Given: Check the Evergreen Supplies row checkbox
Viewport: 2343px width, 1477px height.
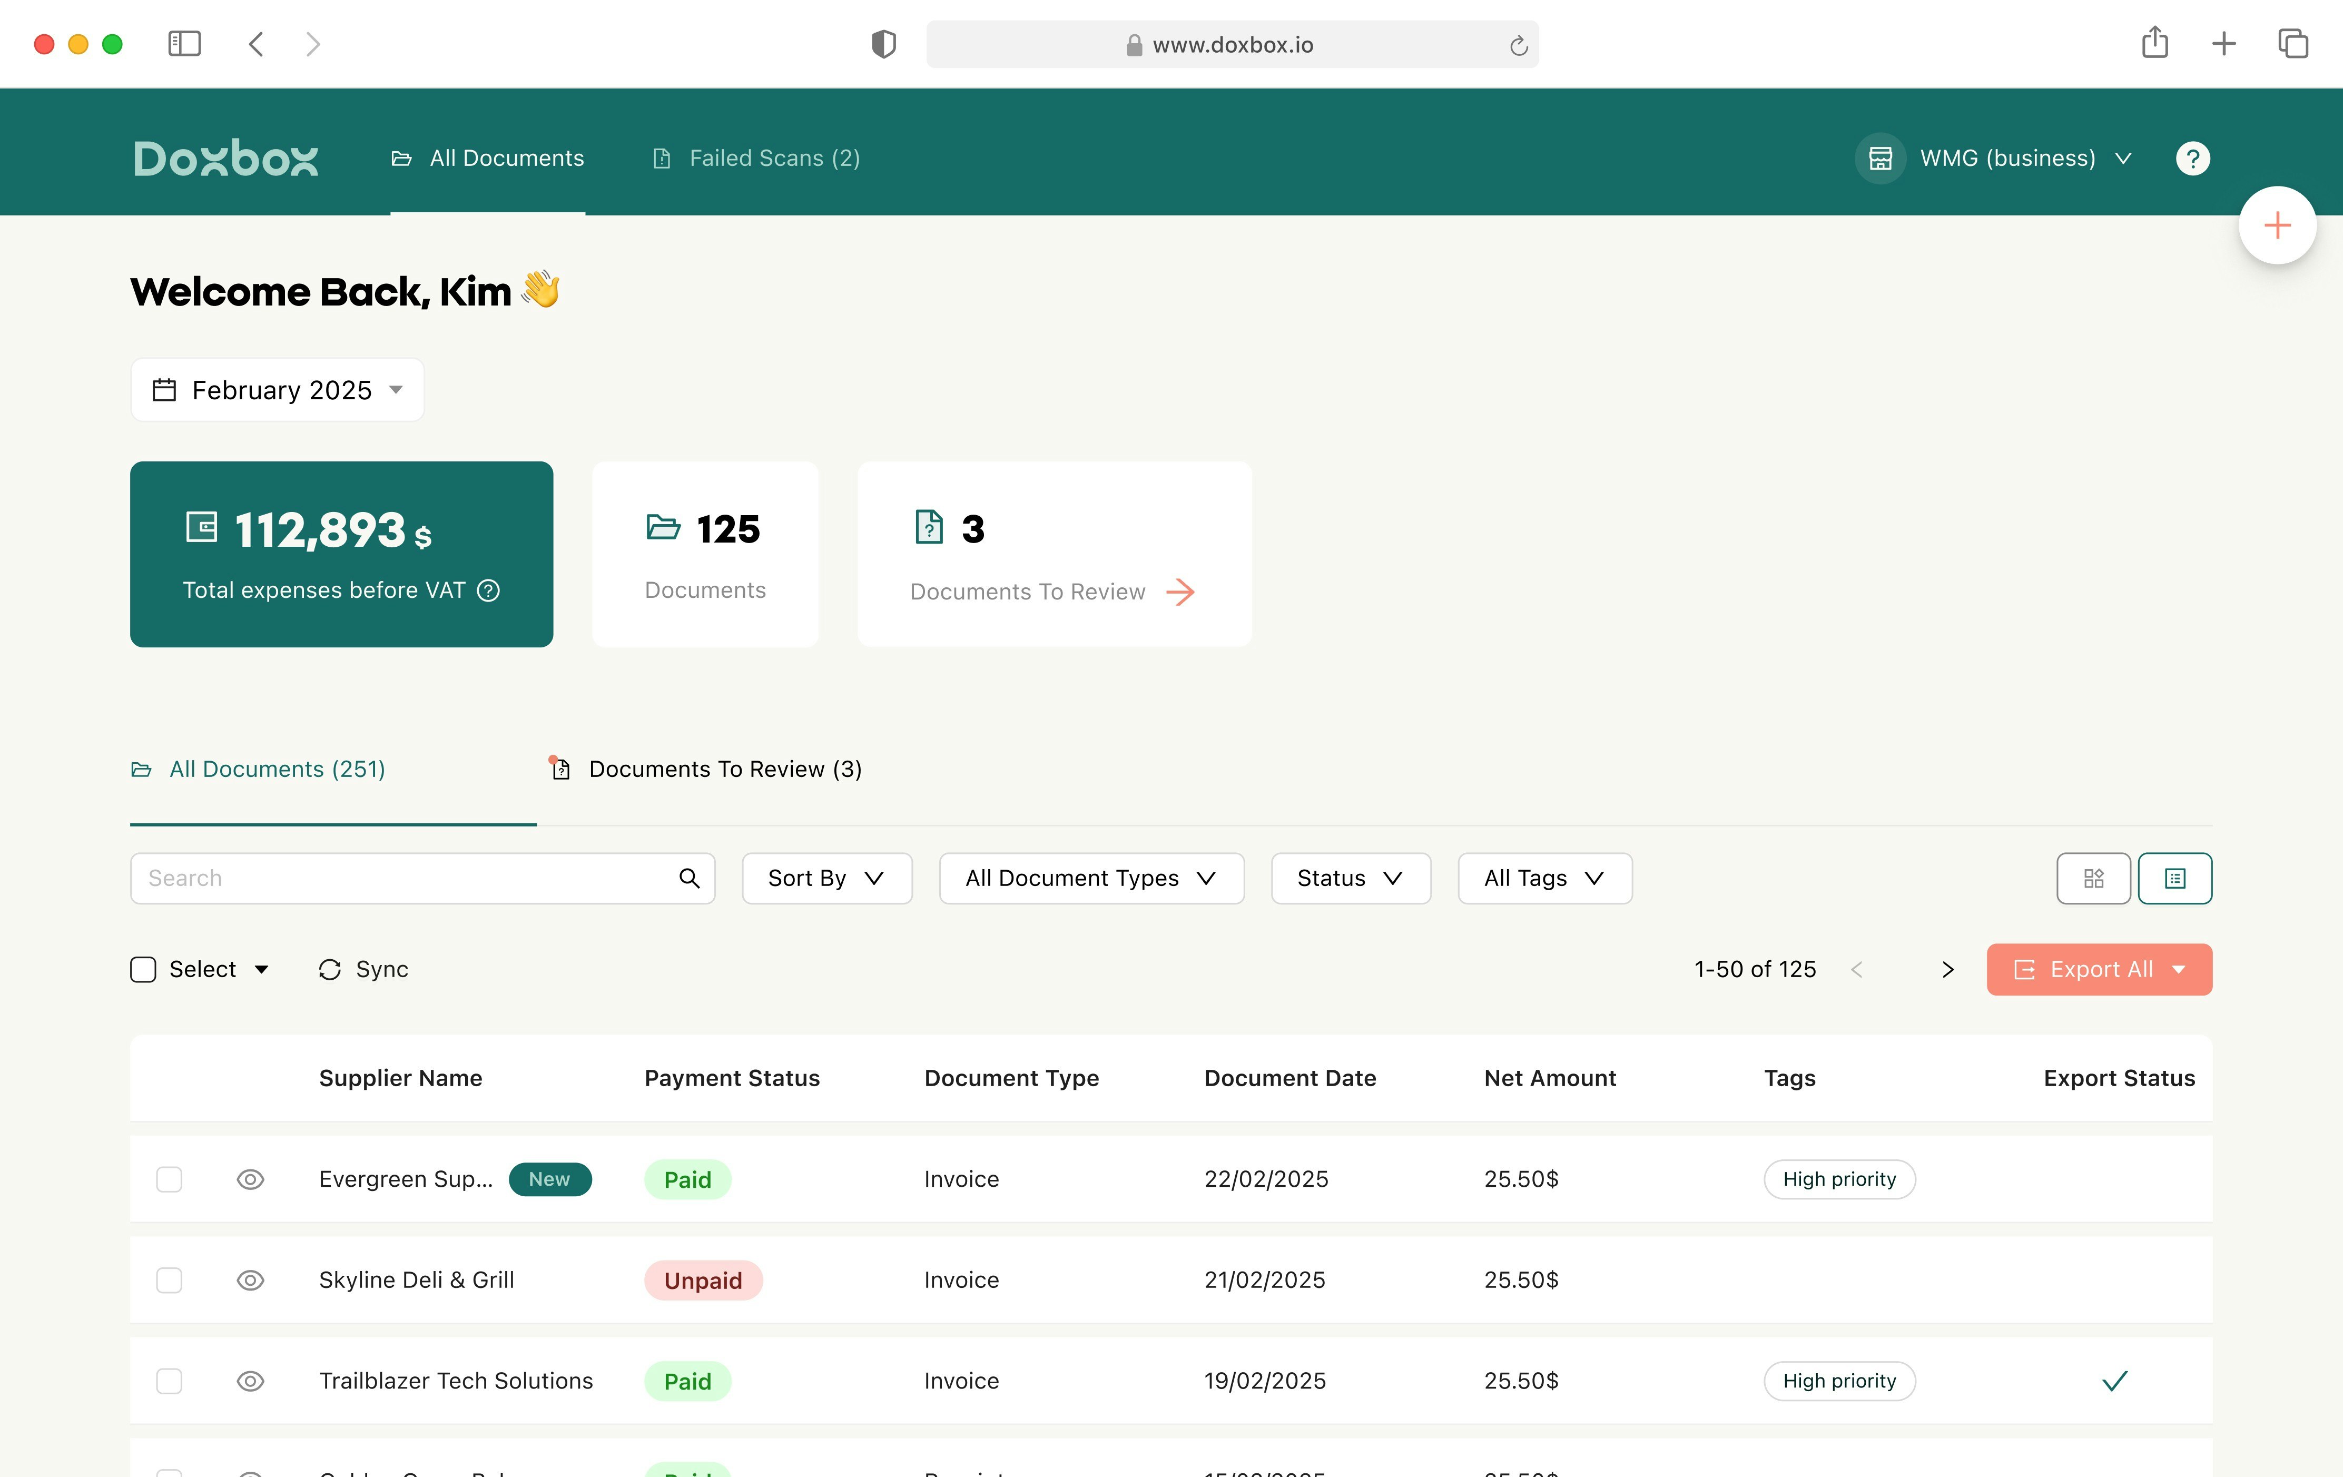Looking at the screenshot, I should 169,1178.
